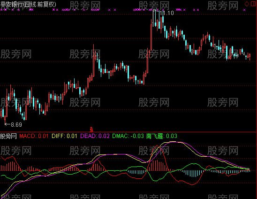Select the chart title 平安银行(日线.前复权)
Screen dimensions: 257x199
coord(28,4)
